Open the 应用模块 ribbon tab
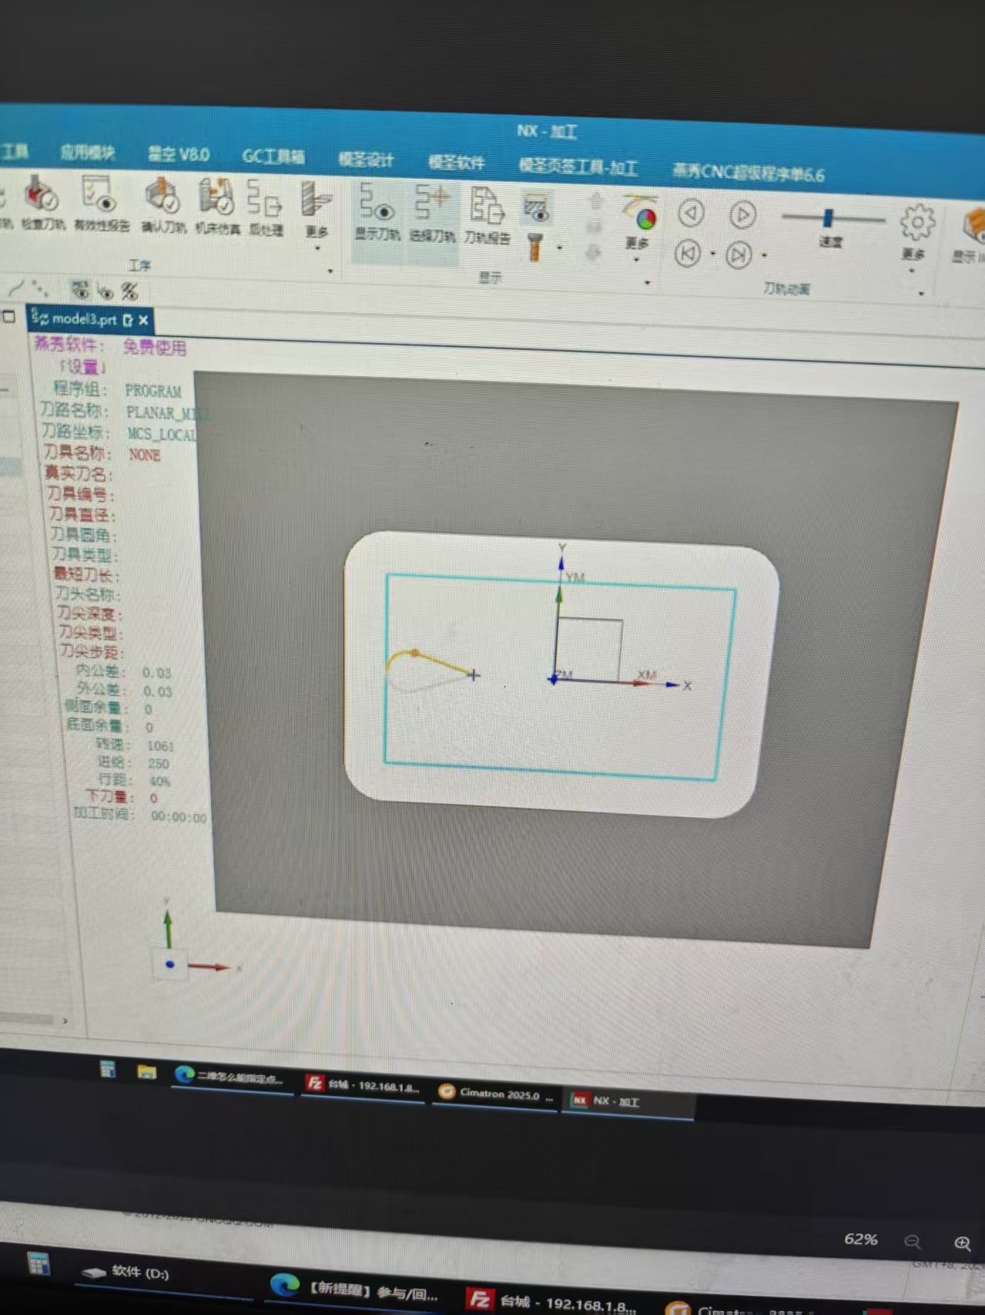Screen dimensions: 985x1315 pos(88,153)
